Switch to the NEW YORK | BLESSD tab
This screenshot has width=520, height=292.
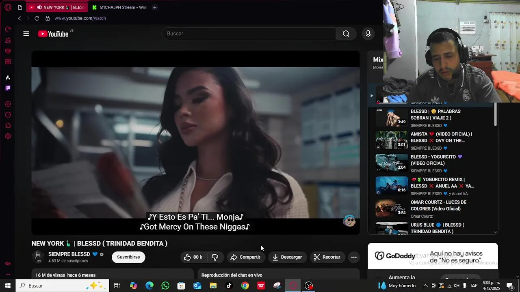coord(56,7)
